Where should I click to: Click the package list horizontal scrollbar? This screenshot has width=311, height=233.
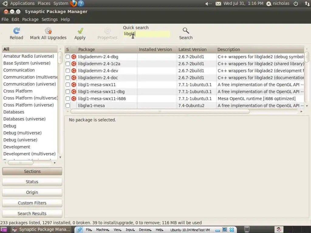pyautogui.click(x=160, y=112)
